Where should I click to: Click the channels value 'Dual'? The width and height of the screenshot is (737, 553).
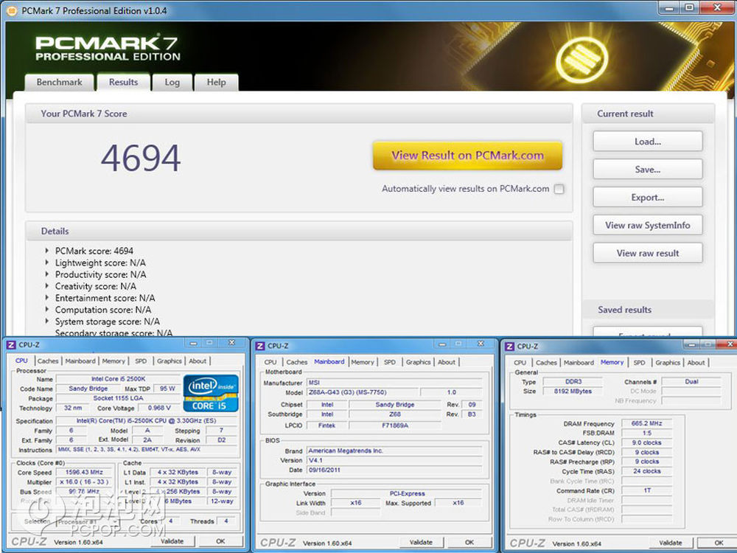pyautogui.click(x=691, y=382)
